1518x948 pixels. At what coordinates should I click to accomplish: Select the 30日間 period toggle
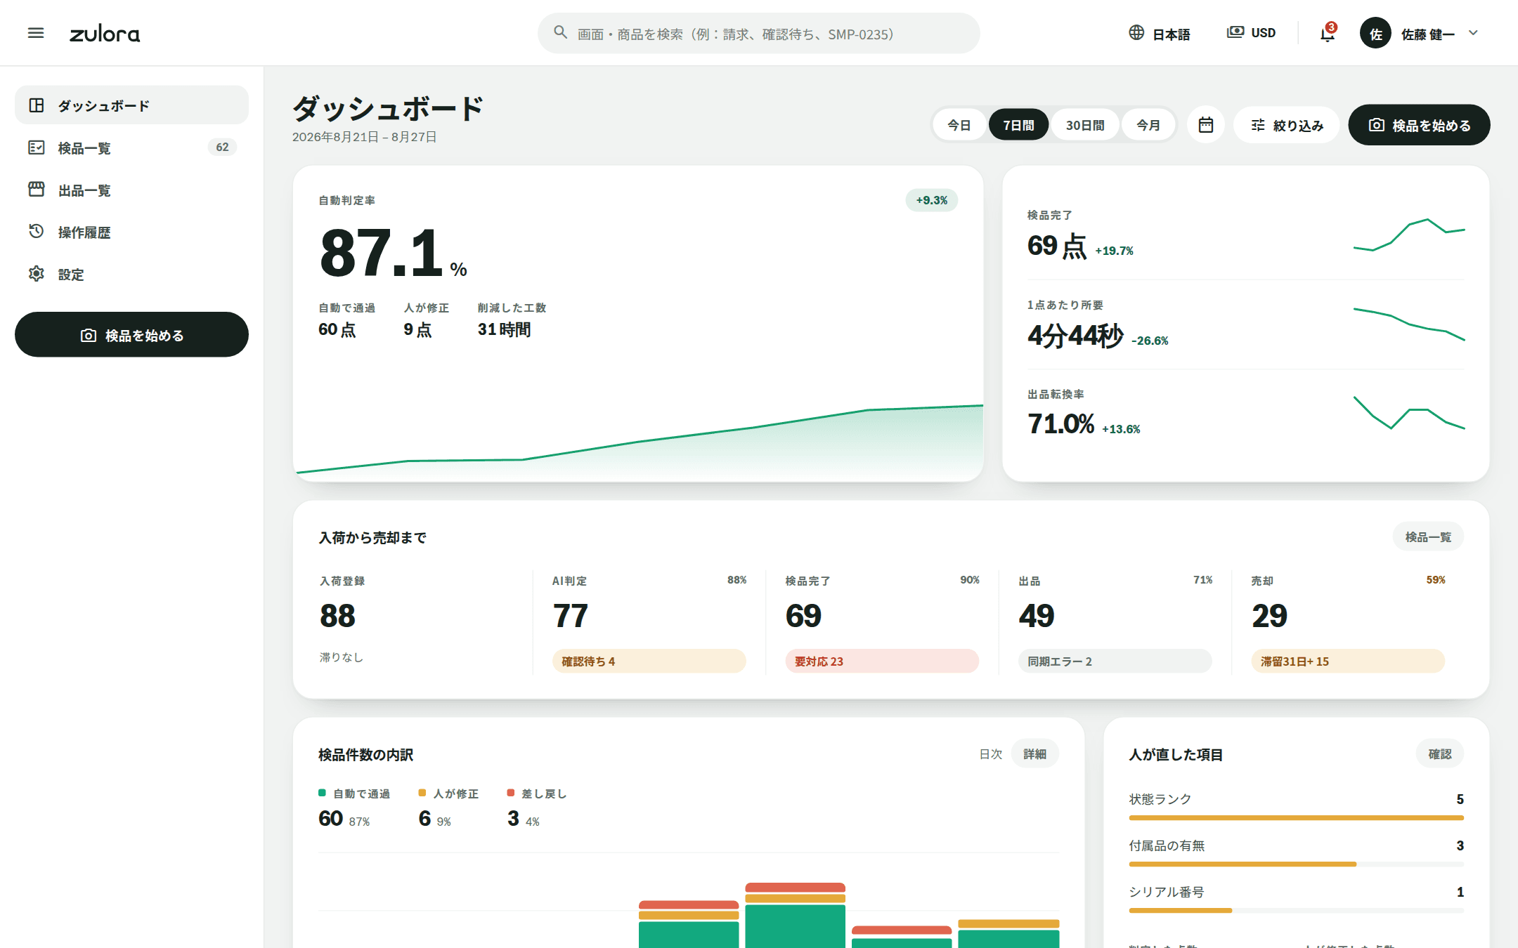[x=1085, y=125]
